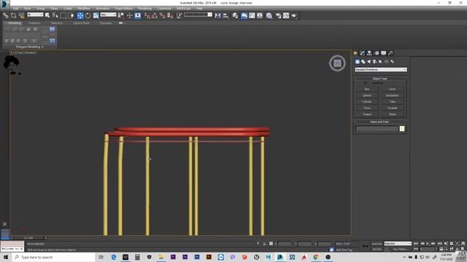The width and height of the screenshot is (467, 262).
Task: Toggle the Percent Snap icon
Action: coord(162,15)
